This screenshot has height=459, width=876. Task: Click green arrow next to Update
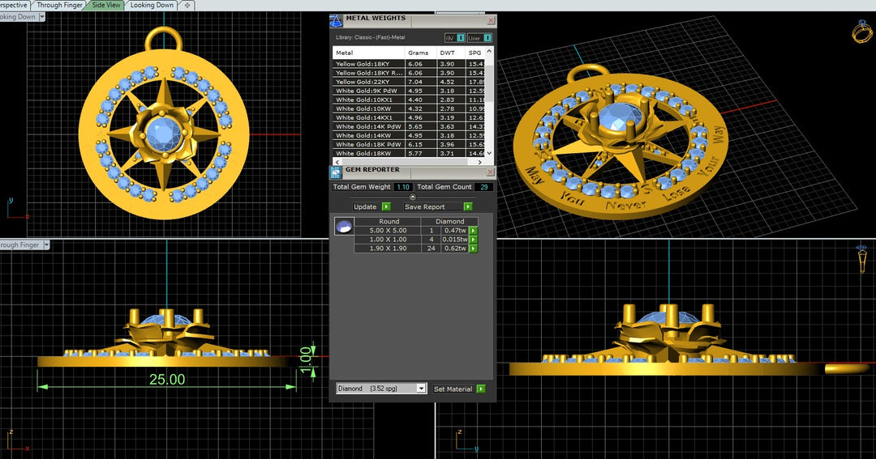point(386,206)
